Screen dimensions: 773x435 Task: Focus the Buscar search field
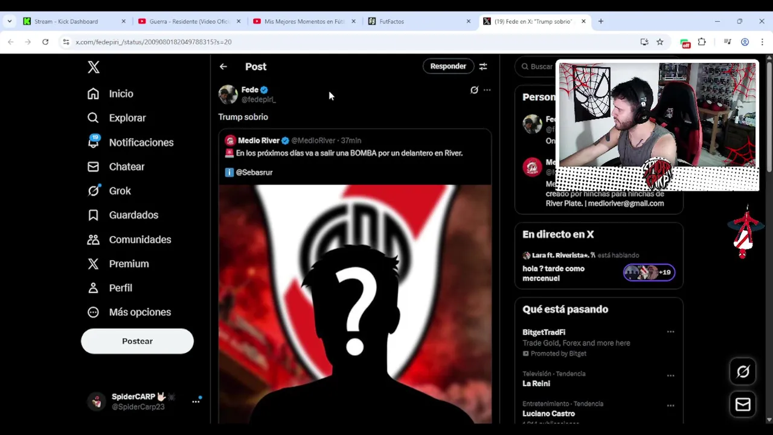point(537,66)
